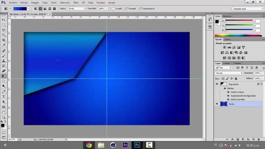Delete layer with trash icon
265x149 pixels.
(258, 139)
